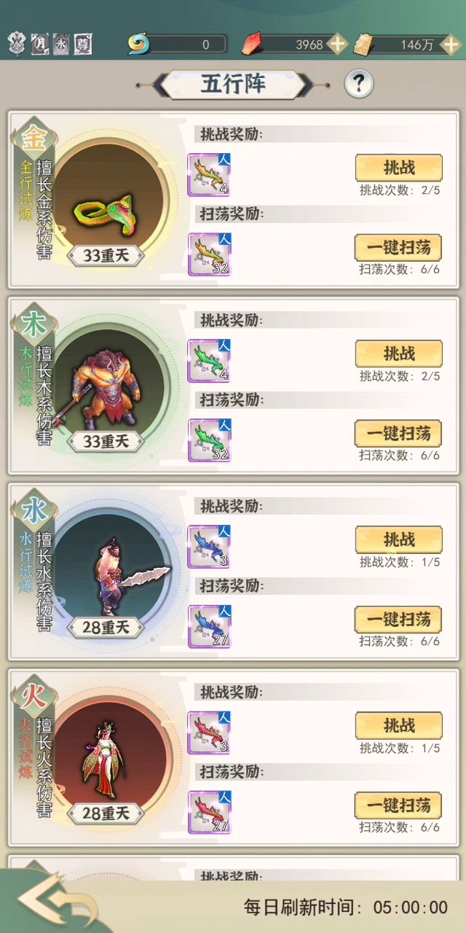Open the help question mark icon
This screenshot has width=466, height=933.
tap(358, 85)
